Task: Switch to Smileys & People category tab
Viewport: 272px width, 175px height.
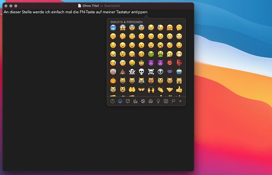Action: pyautogui.click(x=120, y=101)
